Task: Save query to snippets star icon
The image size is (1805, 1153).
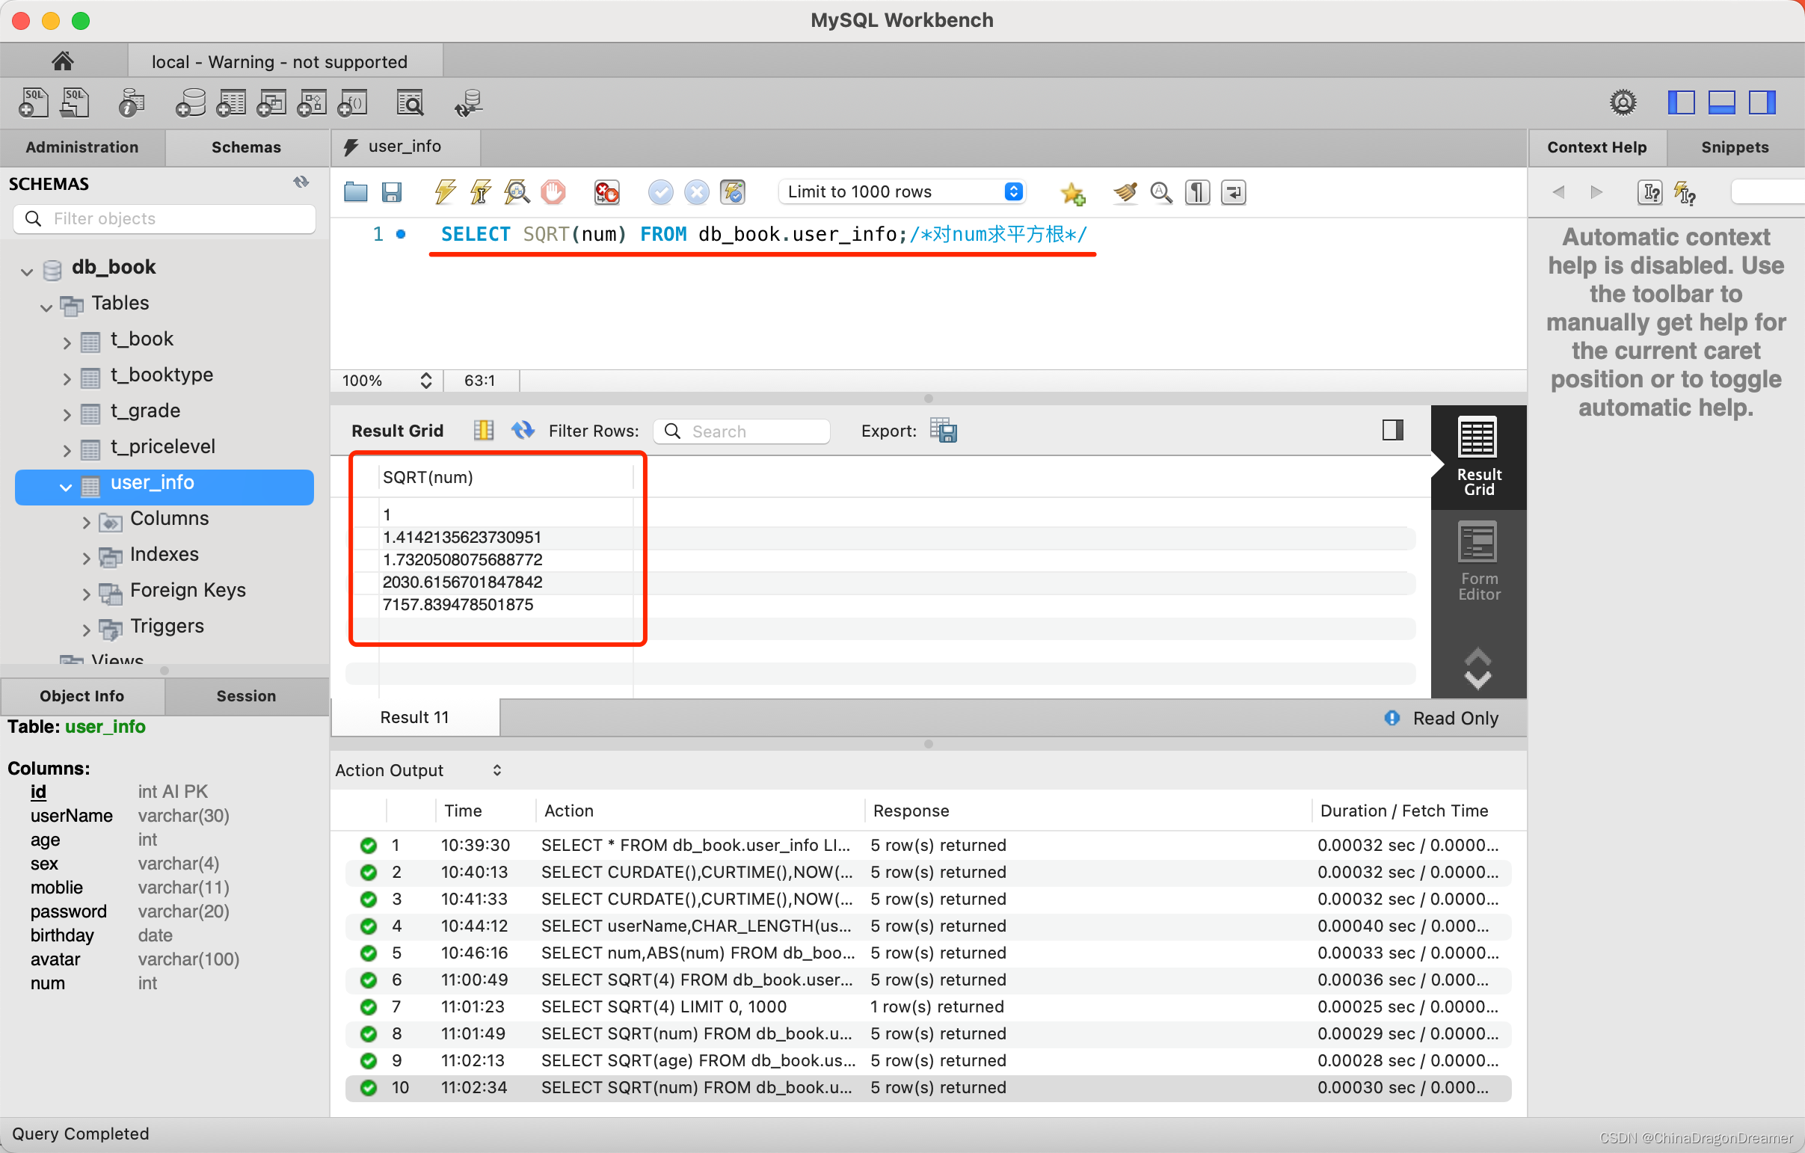Action: 1073,193
